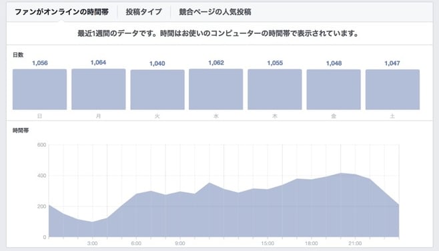Click the 土 day label under last bar

tap(392, 116)
